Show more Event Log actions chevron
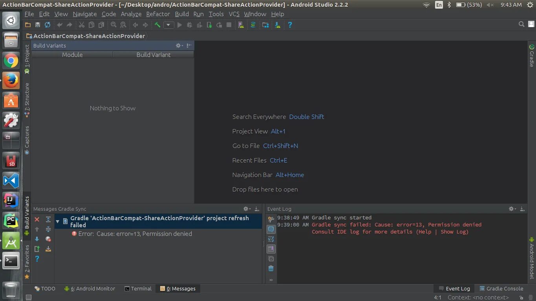Image resolution: width=536 pixels, height=301 pixels. (x=271, y=280)
